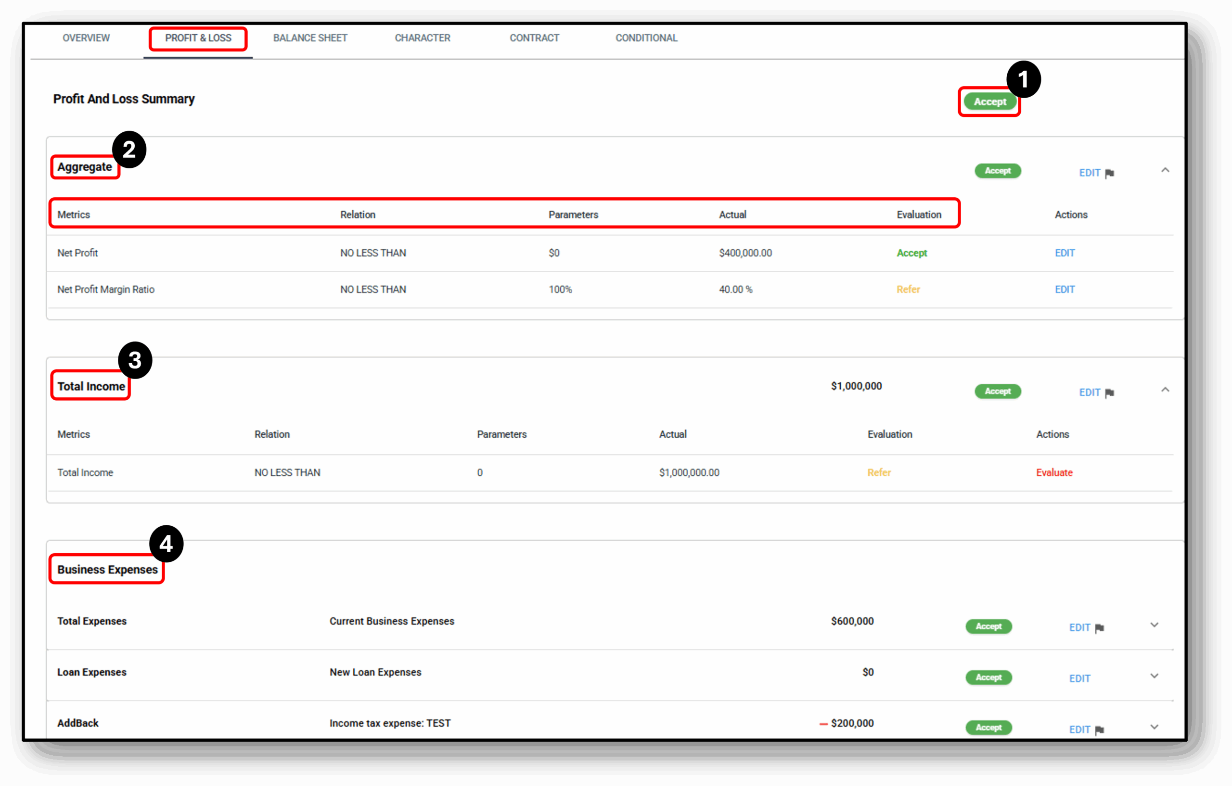
Task: Switch to the Balance Sheet tab
Action: [310, 38]
